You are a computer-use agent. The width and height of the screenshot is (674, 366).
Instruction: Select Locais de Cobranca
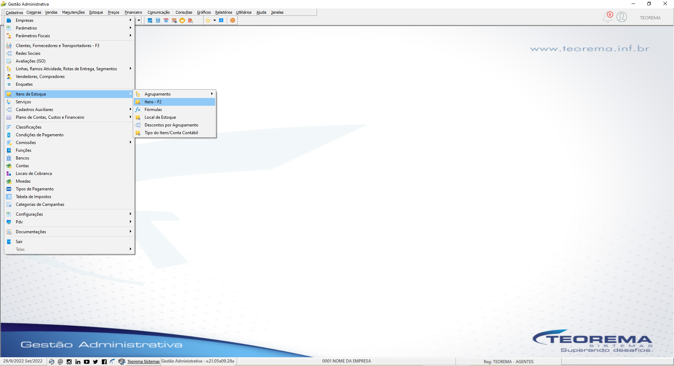(70, 174)
